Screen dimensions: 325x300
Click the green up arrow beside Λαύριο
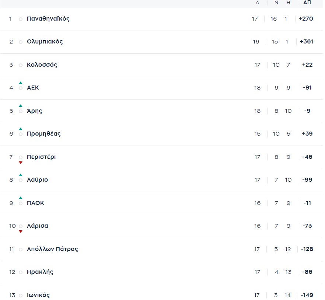(21, 175)
